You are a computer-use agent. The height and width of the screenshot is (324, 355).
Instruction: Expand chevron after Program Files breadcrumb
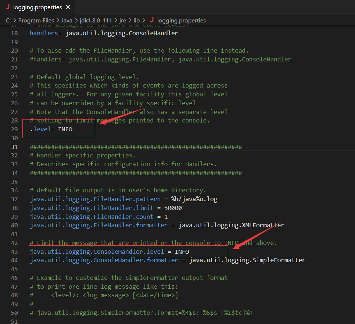click(58, 21)
